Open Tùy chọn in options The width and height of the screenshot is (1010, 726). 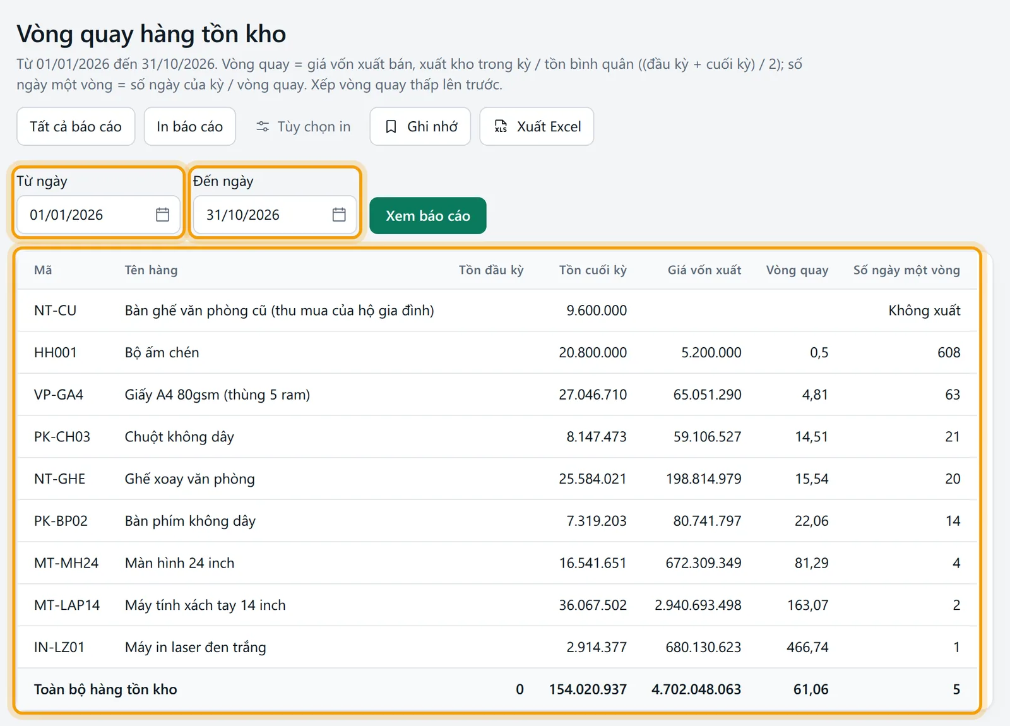tap(303, 126)
